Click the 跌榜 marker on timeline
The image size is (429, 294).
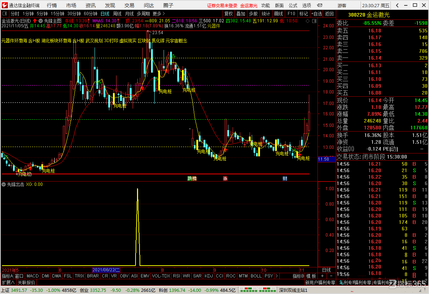pyautogui.click(x=192, y=179)
